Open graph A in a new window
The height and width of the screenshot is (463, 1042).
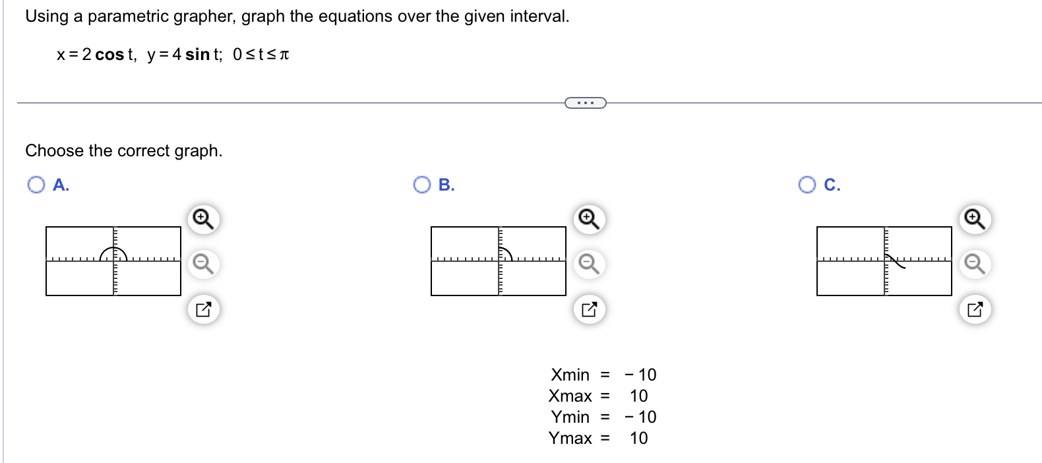(202, 307)
